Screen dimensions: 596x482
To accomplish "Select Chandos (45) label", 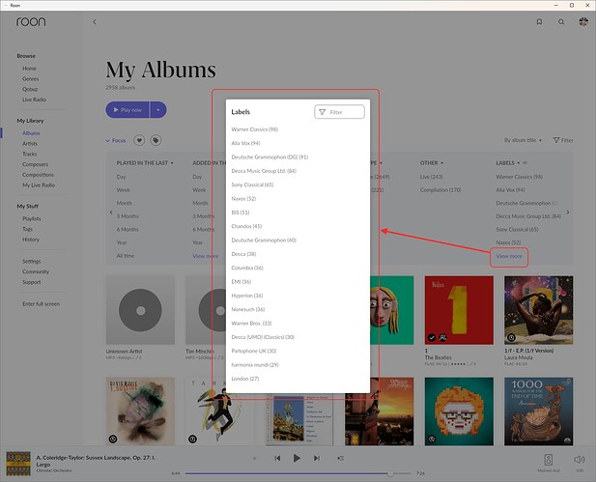I will coord(246,226).
